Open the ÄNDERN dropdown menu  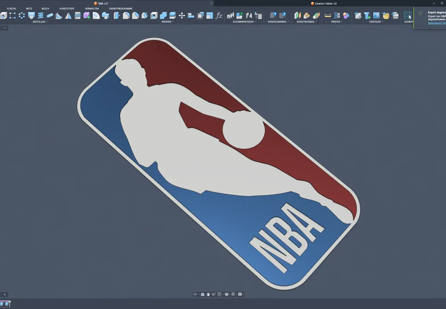(167, 21)
